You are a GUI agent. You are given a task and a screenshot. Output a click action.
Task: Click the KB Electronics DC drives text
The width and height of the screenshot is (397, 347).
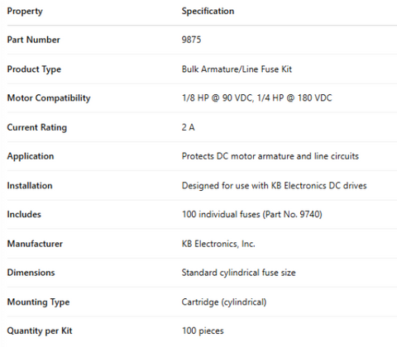tap(319, 186)
